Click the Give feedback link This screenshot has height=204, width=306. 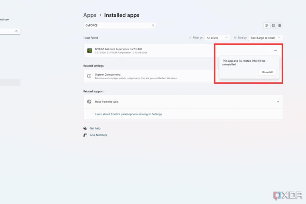98,135
